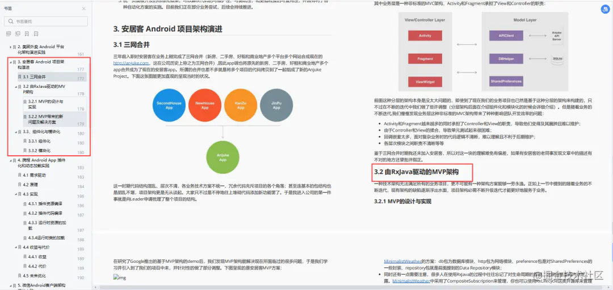Collapse chapter 4 携程 Android App bookmark
The image size is (613, 290).
tap(11, 160)
